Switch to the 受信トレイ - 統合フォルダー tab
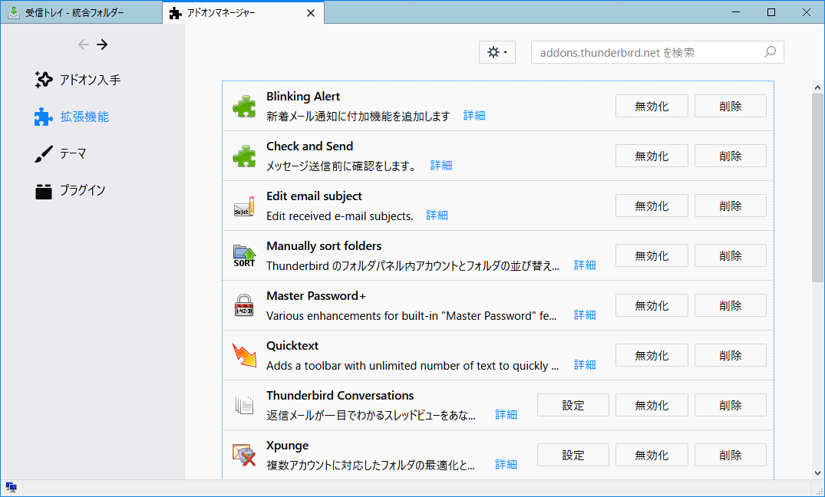Viewport: 825px width, 497px height. point(81,12)
